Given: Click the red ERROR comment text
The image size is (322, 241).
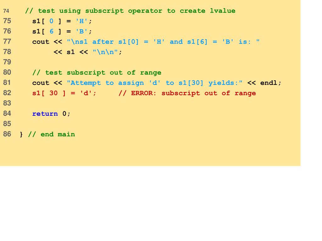Looking at the screenshot, I should pyautogui.click(x=187, y=93).
